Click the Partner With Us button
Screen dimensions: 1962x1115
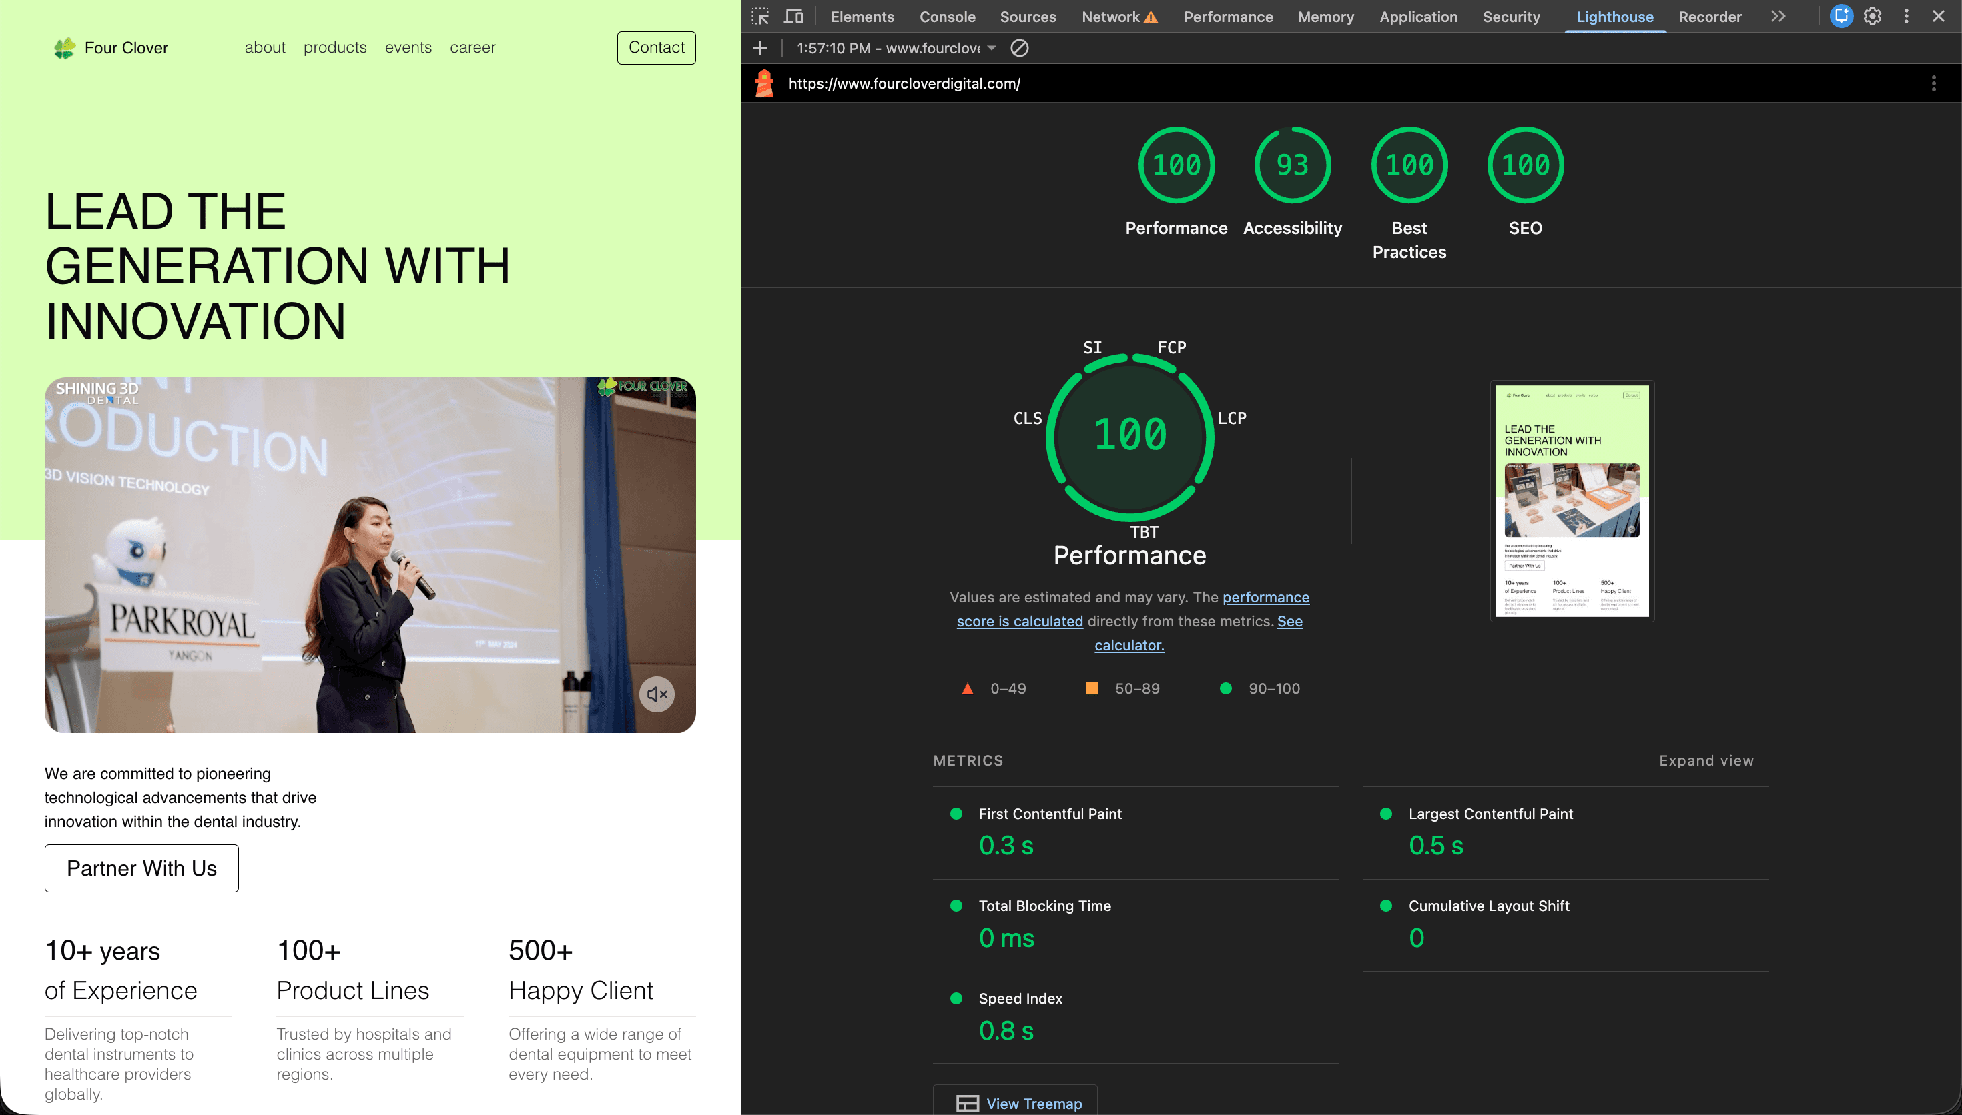[x=141, y=868]
